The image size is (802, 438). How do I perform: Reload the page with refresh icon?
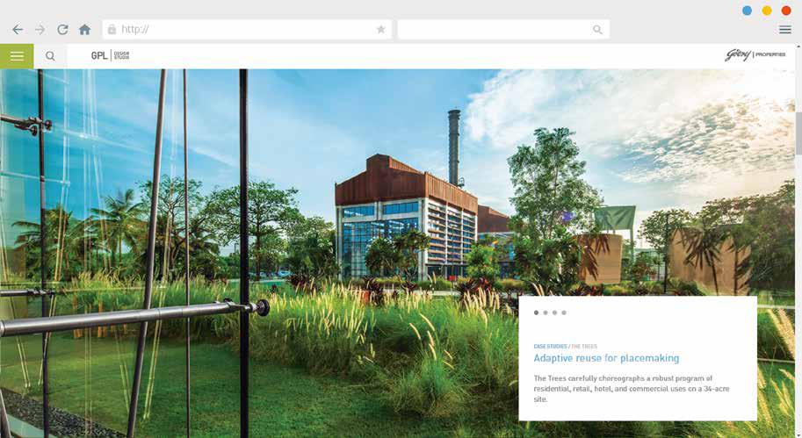[x=62, y=30]
